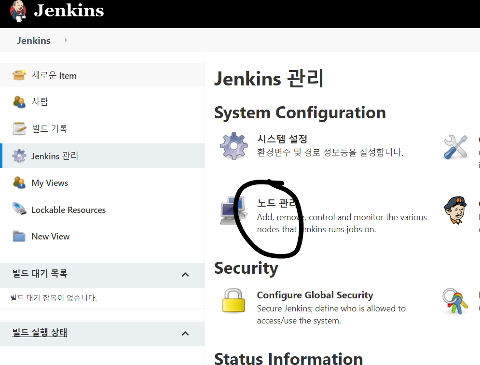Open Configure Global Security link
The image size is (480, 365).
tap(315, 295)
